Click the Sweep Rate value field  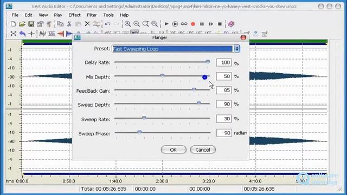click(x=224, y=119)
